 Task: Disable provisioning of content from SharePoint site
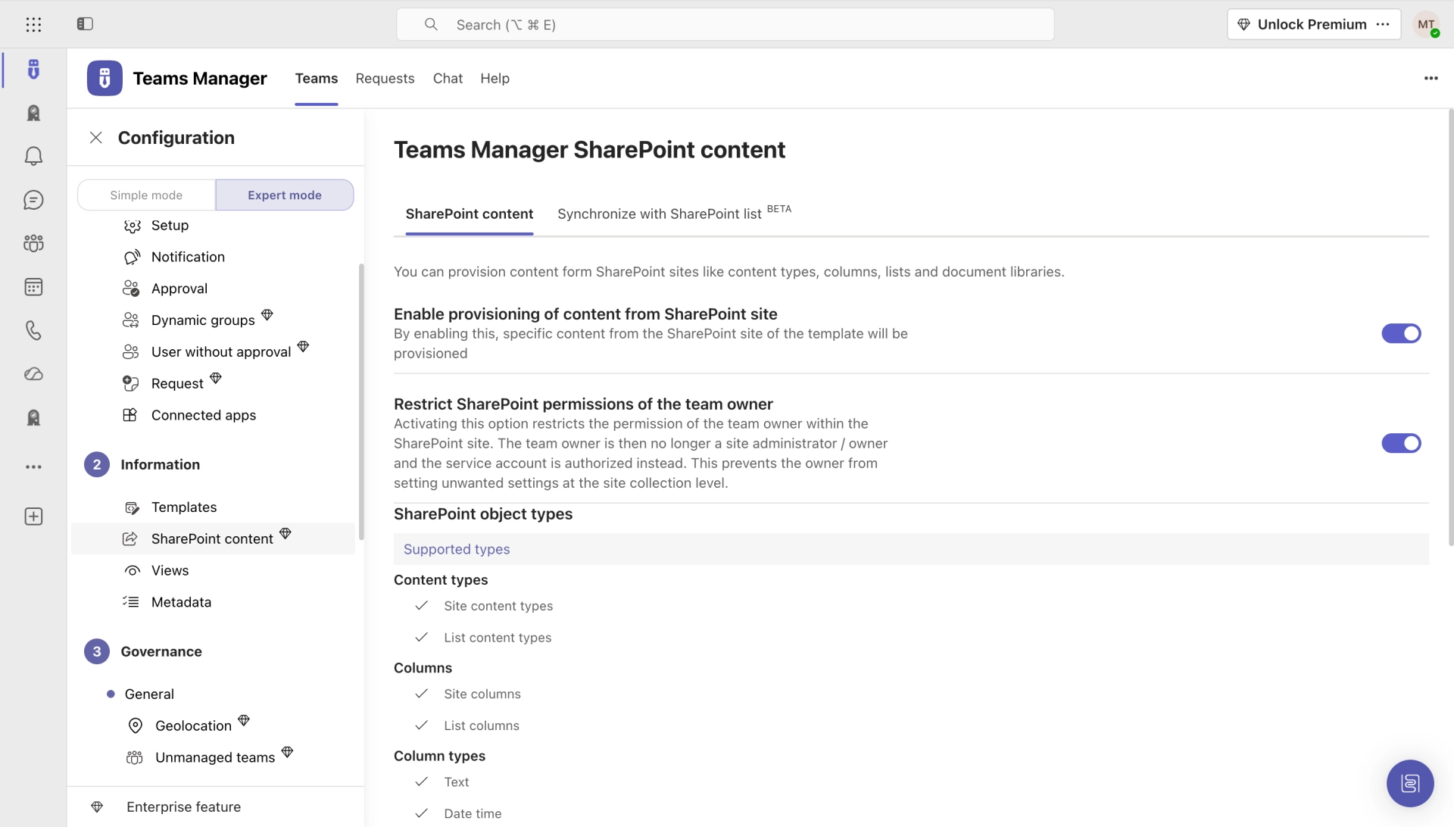point(1401,333)
